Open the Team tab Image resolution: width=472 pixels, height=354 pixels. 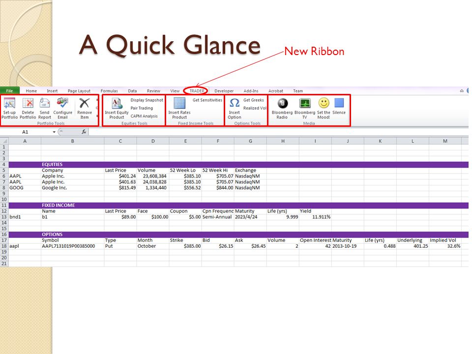click(298, 91)
